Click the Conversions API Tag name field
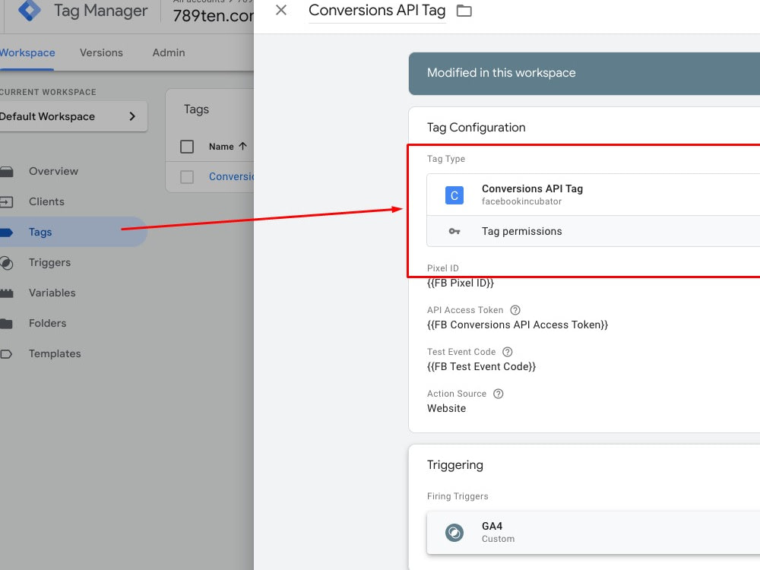Screen dimensions: 760x570 (377, 11)
